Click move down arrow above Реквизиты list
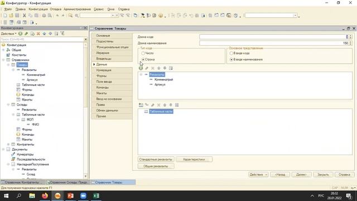This screenshot has width=357, height=201. pos(165,68)
